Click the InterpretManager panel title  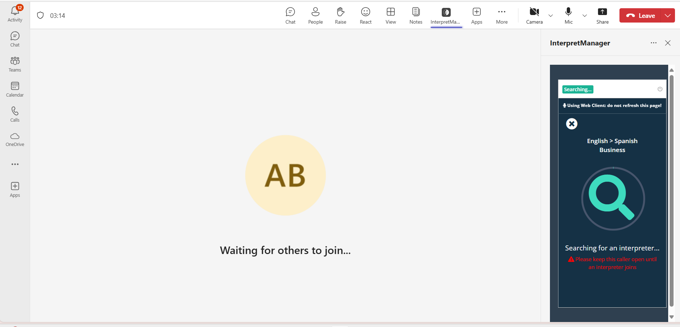(x=580, y=43)
